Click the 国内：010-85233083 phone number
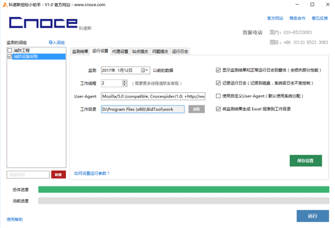This screenshot has height=228, width=335. click(290, 32)
